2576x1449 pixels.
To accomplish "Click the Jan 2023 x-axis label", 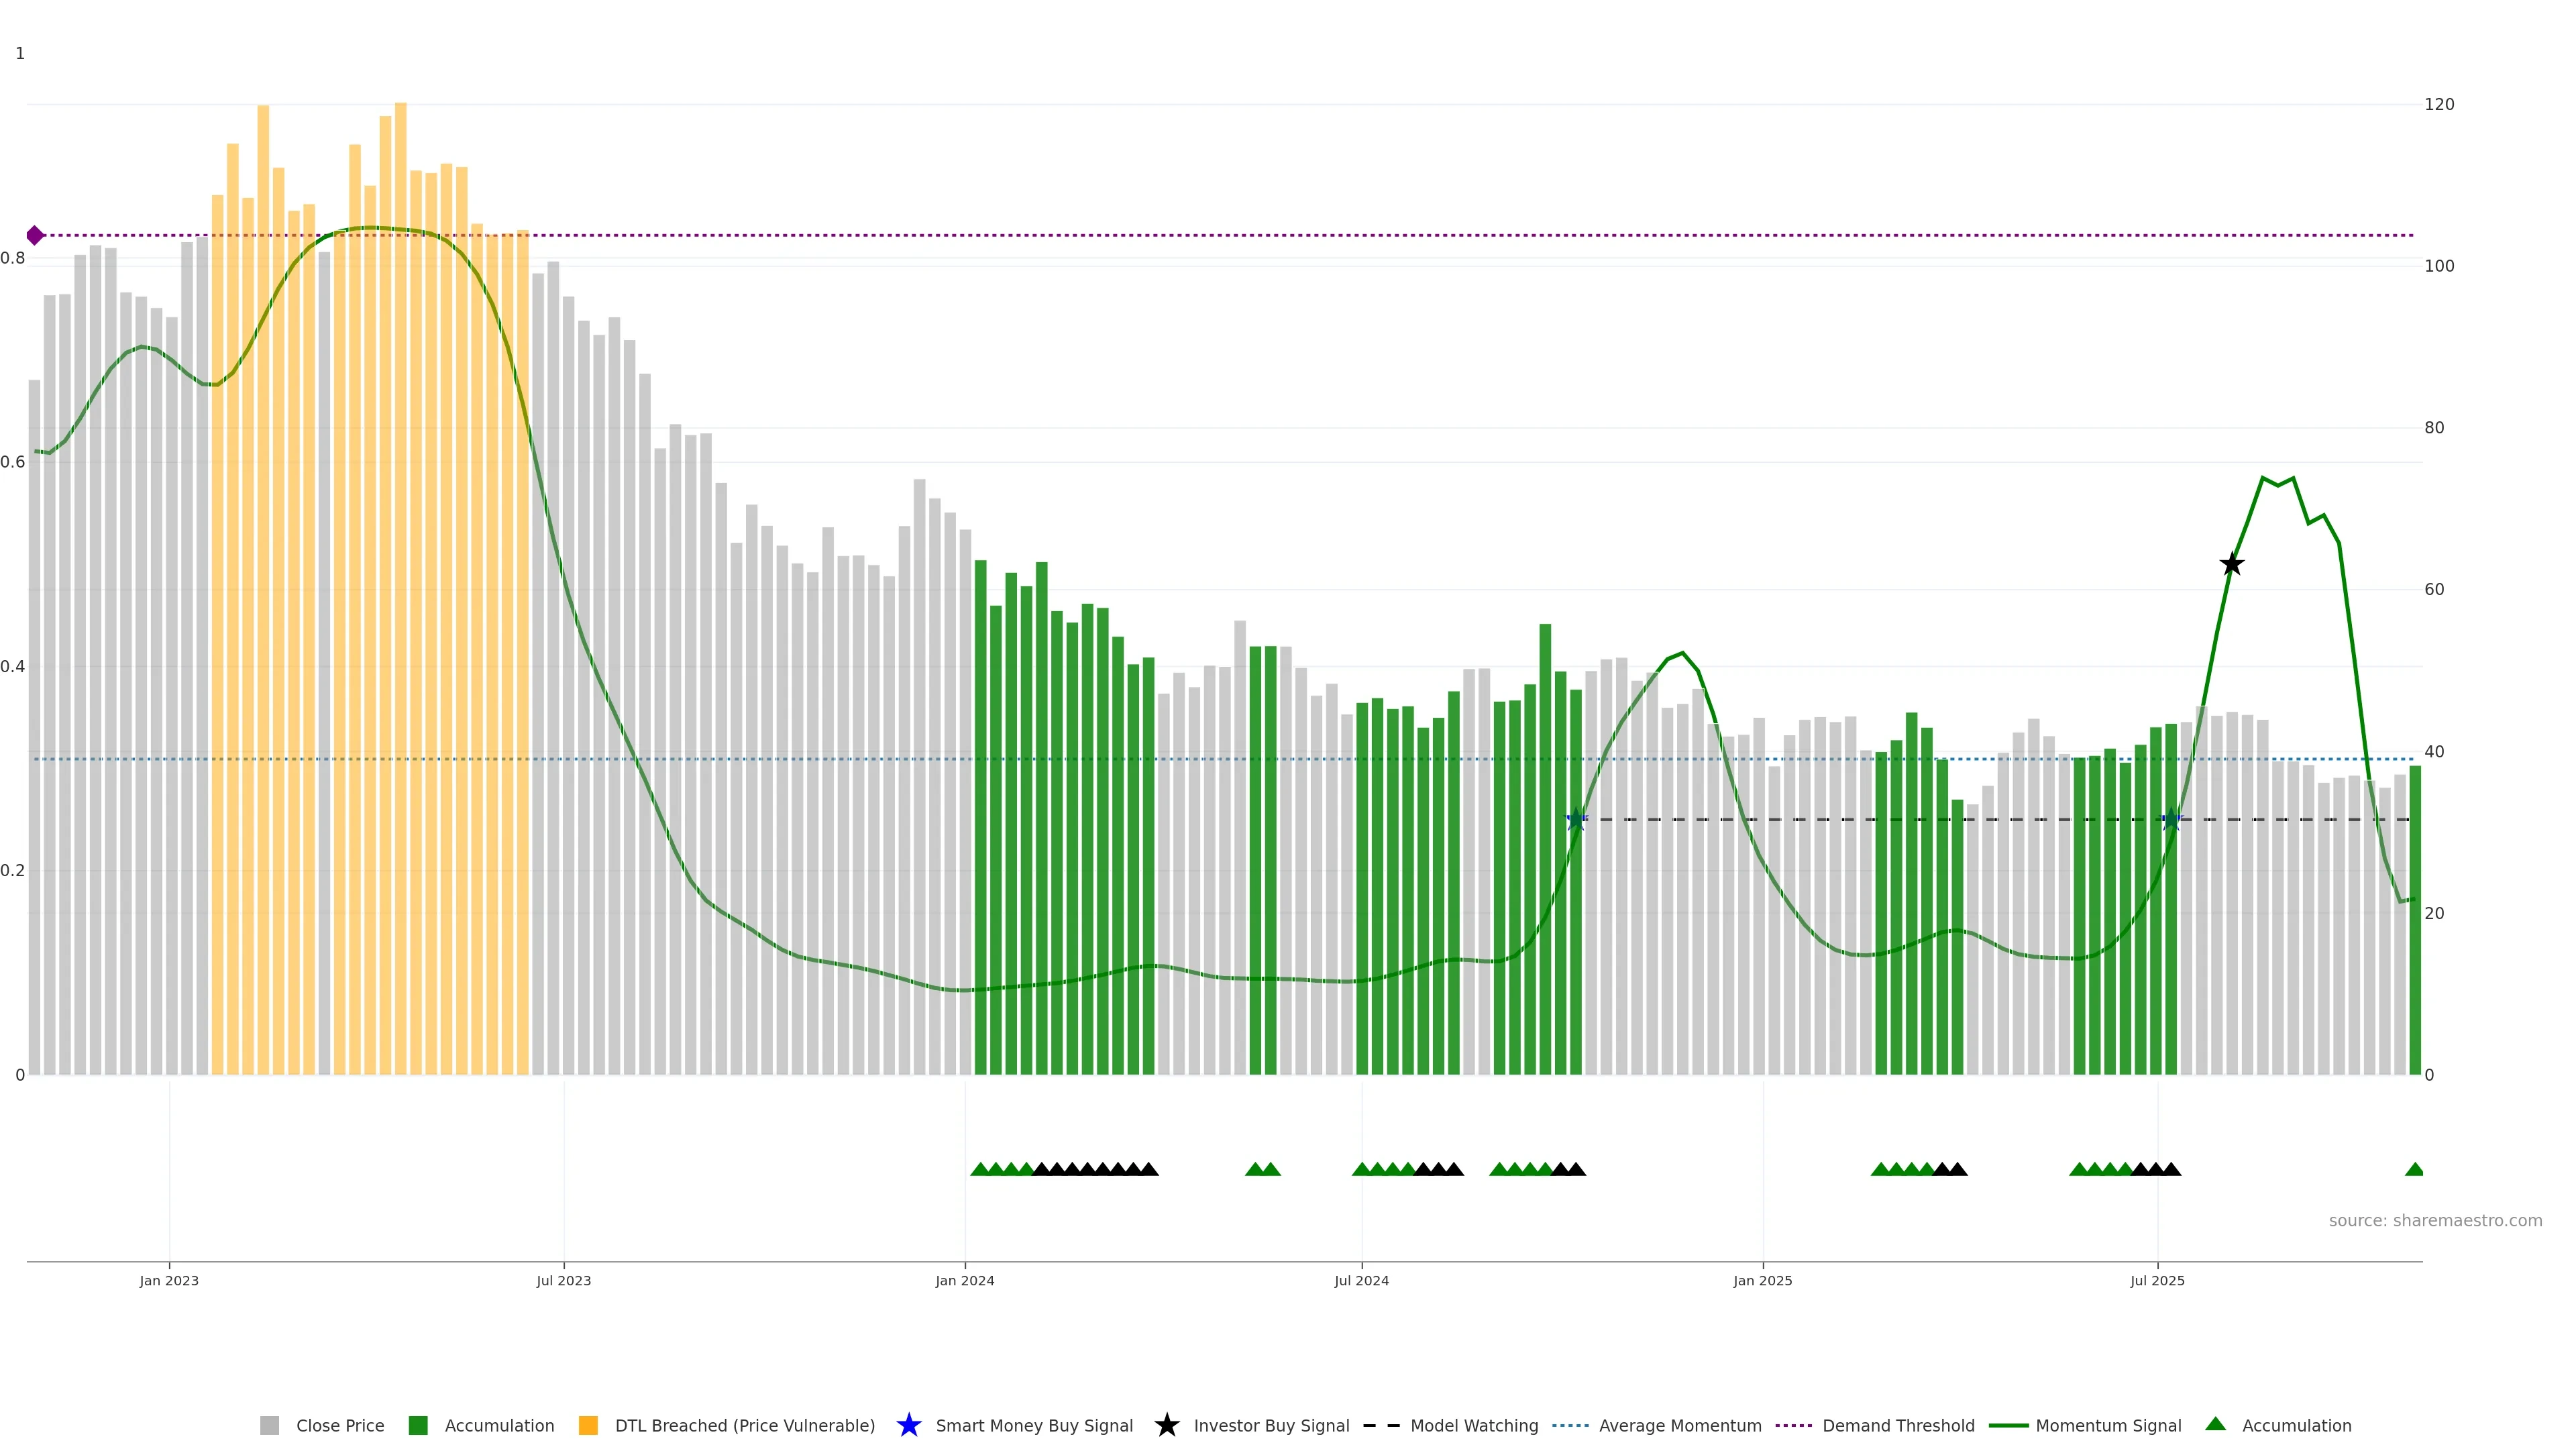I will [169, 1280].
